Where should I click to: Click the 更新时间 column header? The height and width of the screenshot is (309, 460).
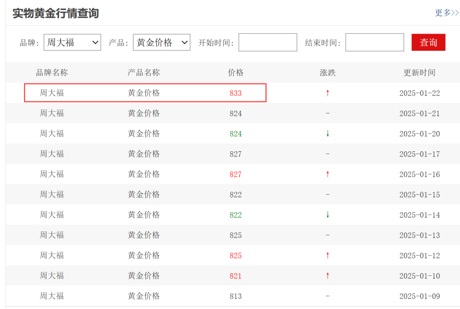pos(420,72)
